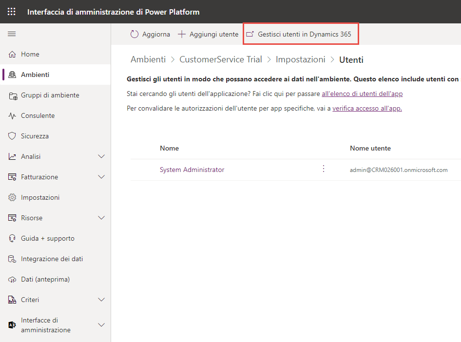Click the Dati (anteprima) cloud icon
This screenshot has height=342, width=461.
pos(12,280)
